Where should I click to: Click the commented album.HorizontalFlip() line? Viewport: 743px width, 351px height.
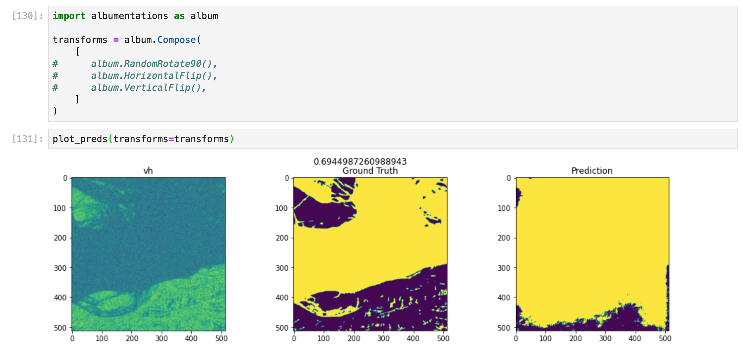click(x=135, y=76)
